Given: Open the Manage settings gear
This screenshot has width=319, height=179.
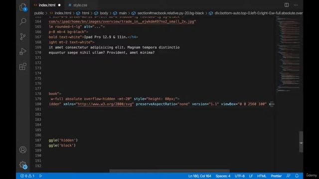Looking at the screenshot, I should pos(23,165).
